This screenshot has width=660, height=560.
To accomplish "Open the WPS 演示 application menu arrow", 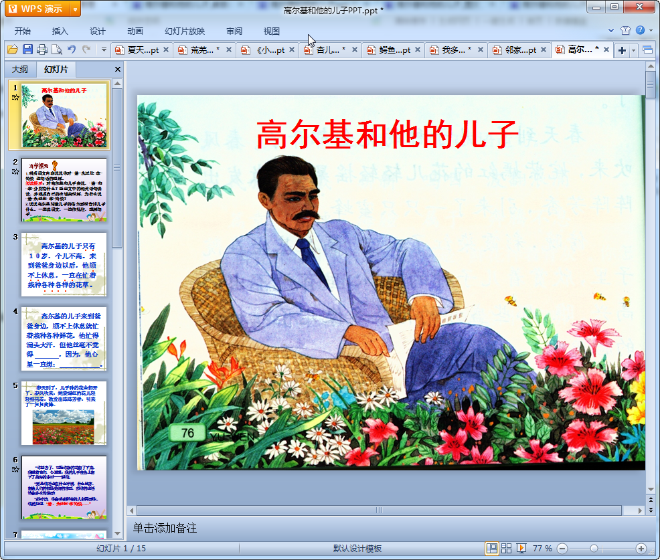I will click(x=76, y=9).
